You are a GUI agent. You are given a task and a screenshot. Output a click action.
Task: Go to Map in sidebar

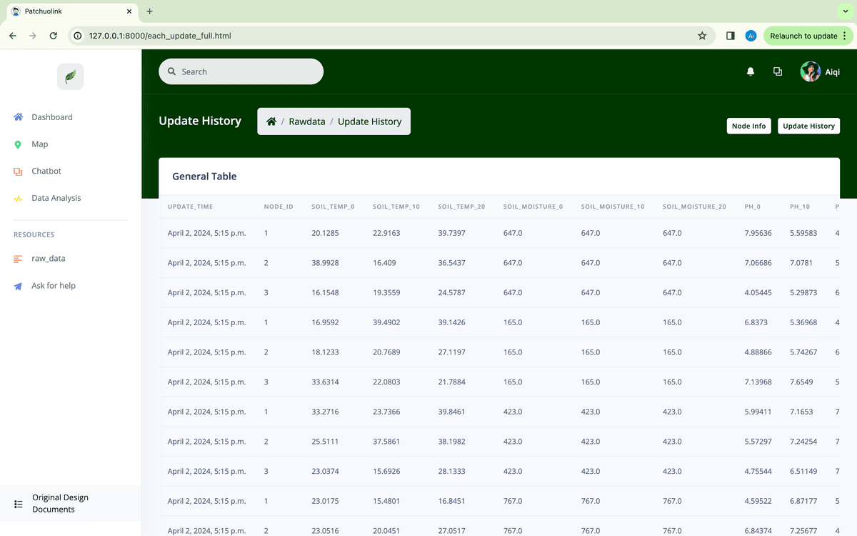(x=39, y=144)
